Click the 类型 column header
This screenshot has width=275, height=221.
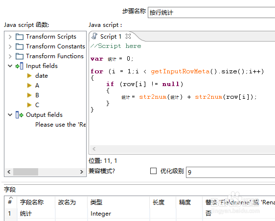pyautogui.click(x=96, y=202)
